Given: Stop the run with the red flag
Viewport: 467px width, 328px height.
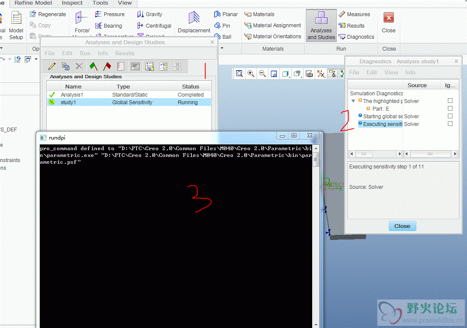Looking at the screenshot, I should [107, 66].
